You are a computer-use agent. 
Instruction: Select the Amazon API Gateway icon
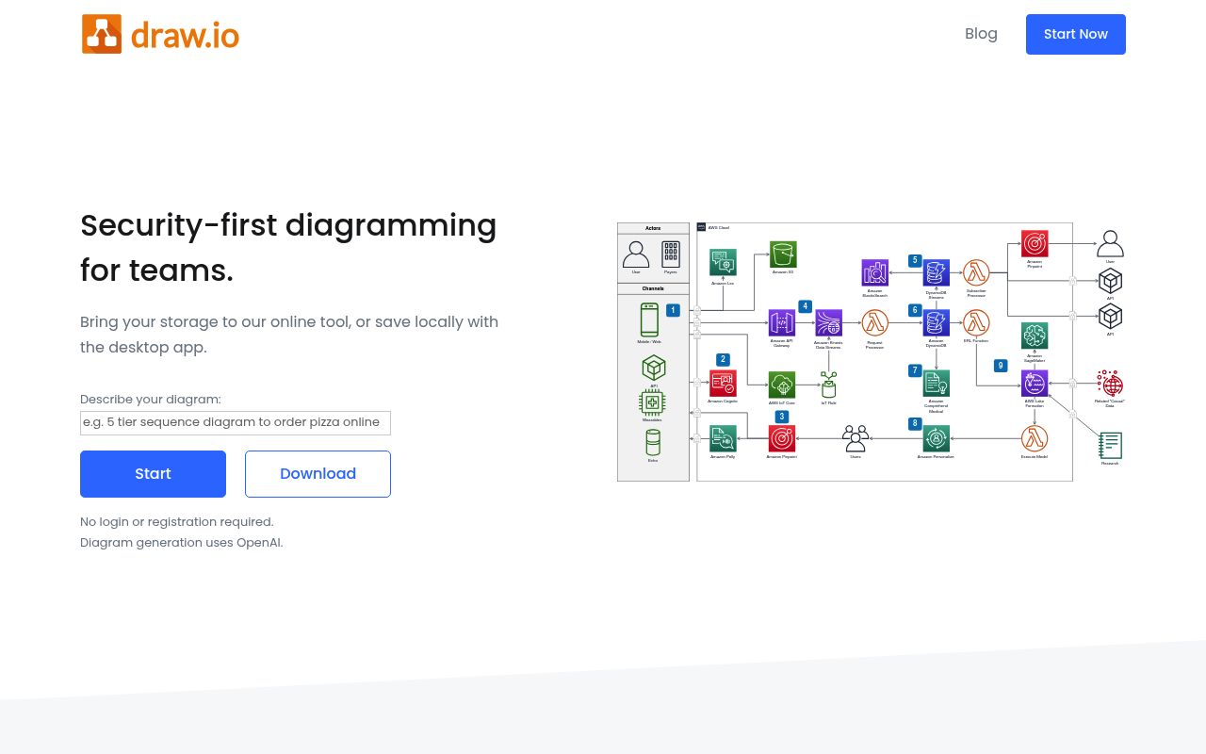pos(781,321)
